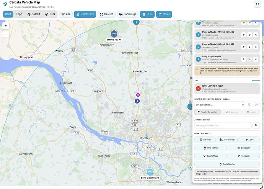Click the Pinneberg label on the map
Screen dimensions: 264x189
pos(118,112)
